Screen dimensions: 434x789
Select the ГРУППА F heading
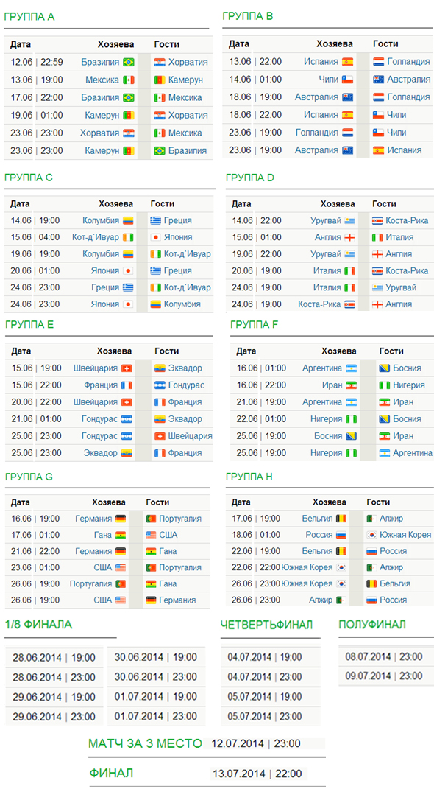(255, 325)
